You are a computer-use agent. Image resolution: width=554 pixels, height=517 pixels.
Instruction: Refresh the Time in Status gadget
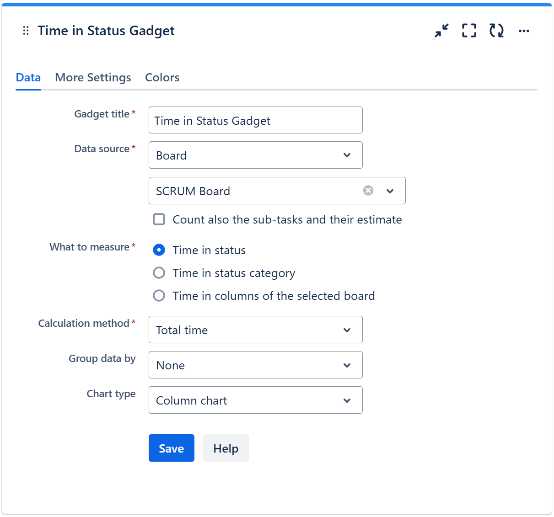tap(496, 31)
